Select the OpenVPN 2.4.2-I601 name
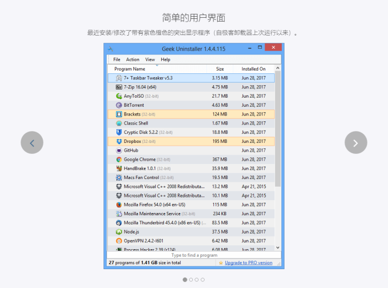This screenshot has height=288, width=388. [143, 241]
